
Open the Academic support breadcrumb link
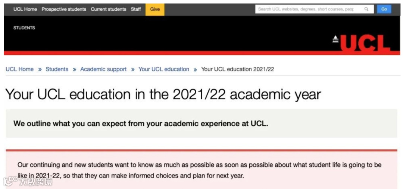click(x=103, y=69)
